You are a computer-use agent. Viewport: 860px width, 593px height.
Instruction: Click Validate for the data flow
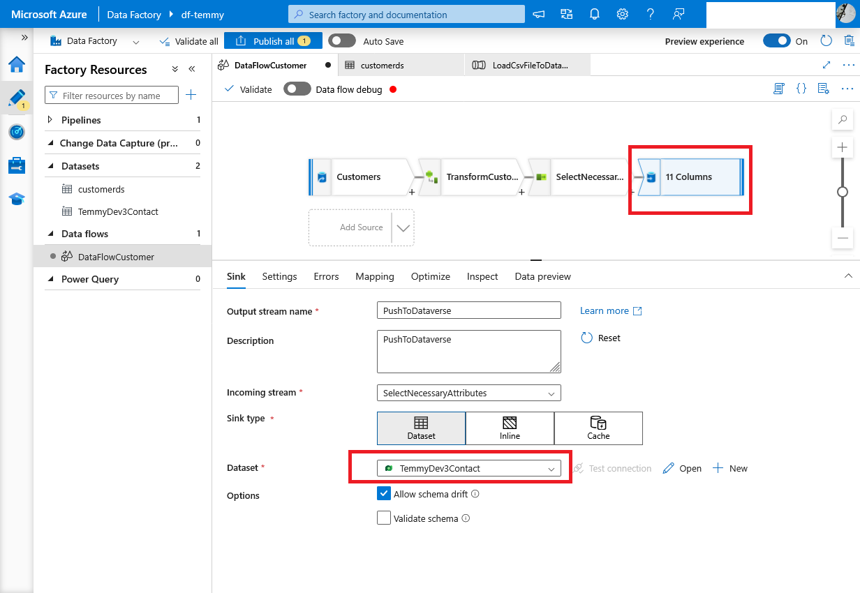pyautogui.click(x=248, y=89)
